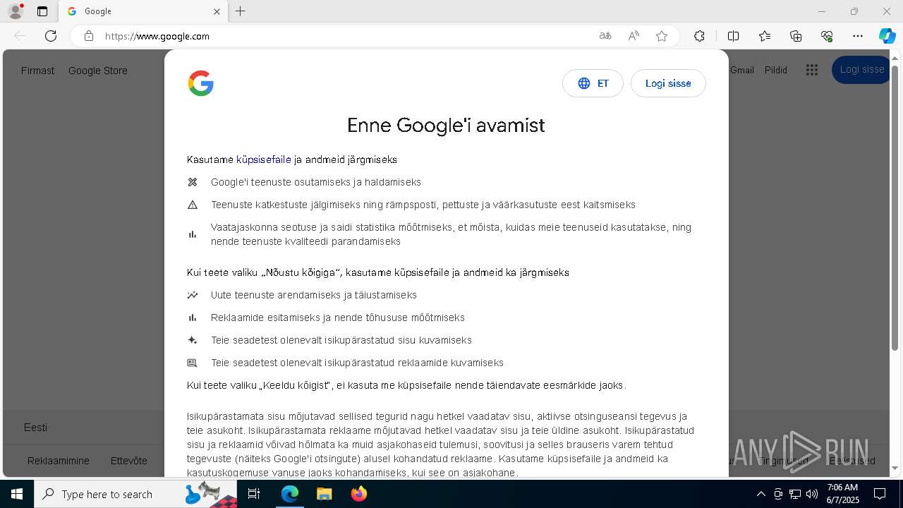Open Browser essentials icon
Image resolution: width=903 pixels, height=508 pixels.
click(x=827, y=36)
